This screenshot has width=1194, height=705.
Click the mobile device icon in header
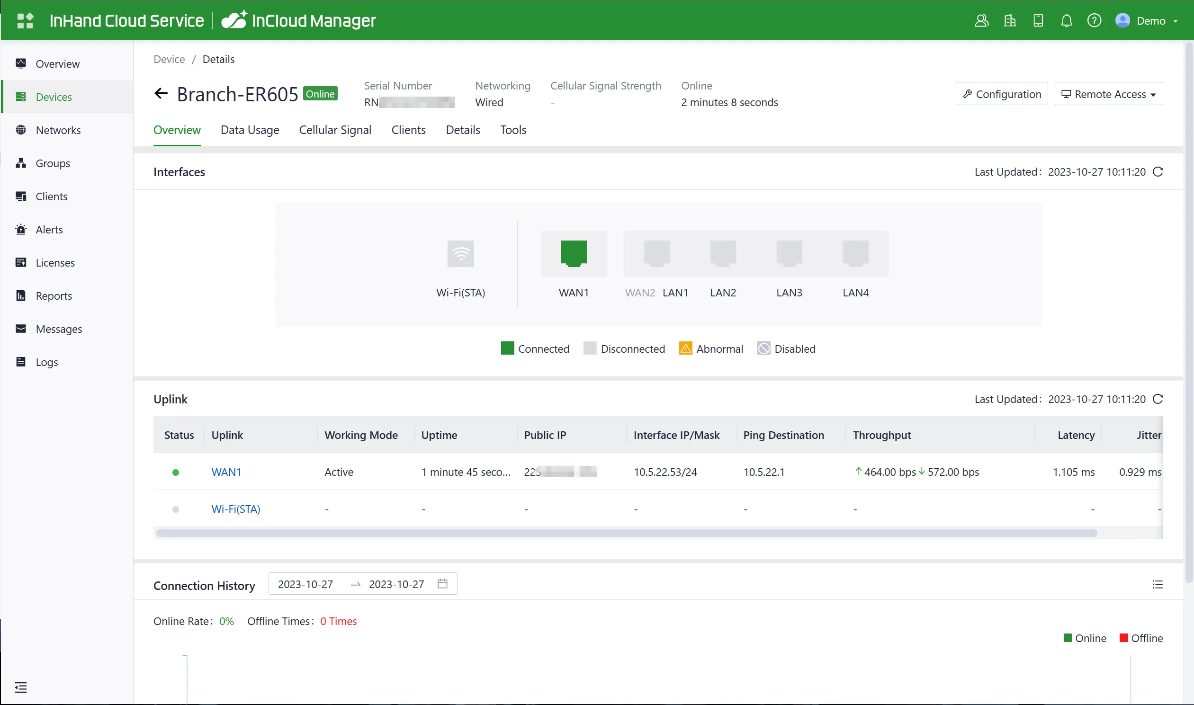1038,20
